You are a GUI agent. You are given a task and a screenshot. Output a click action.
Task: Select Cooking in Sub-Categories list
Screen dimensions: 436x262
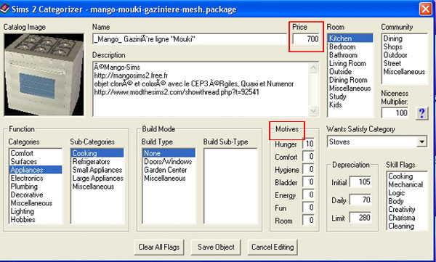(97, 153)
